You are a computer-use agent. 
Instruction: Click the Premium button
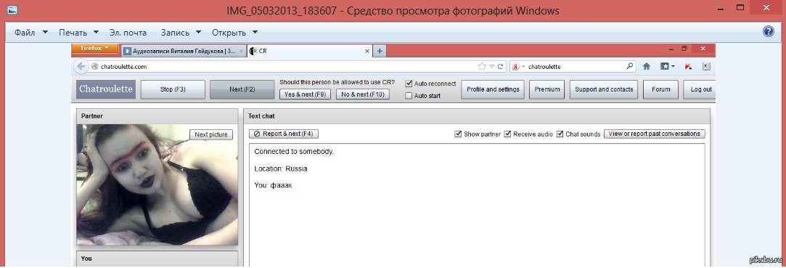coord(547,89)
